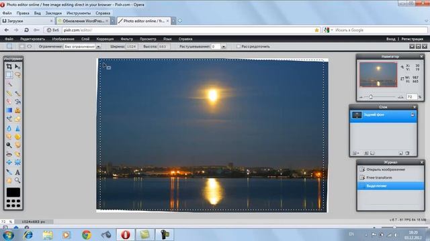Open Google Chrome from taskbar
Image resolution: width=430 pixels, height=241 pixels.
pos(87,235)
